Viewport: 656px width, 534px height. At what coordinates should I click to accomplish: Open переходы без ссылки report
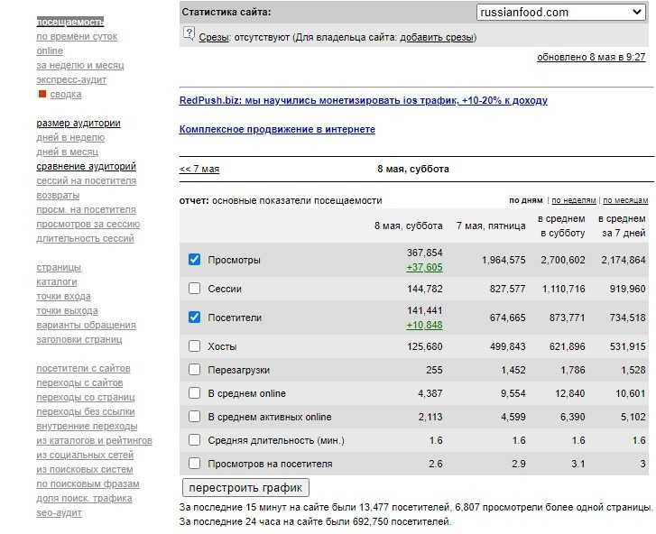pos(86,411)
